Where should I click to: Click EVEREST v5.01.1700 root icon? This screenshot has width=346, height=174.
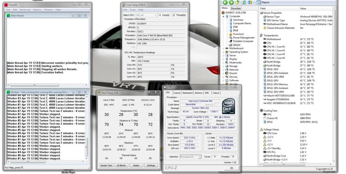click(223, 13)
